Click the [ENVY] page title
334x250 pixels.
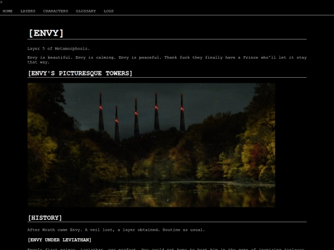46,33
